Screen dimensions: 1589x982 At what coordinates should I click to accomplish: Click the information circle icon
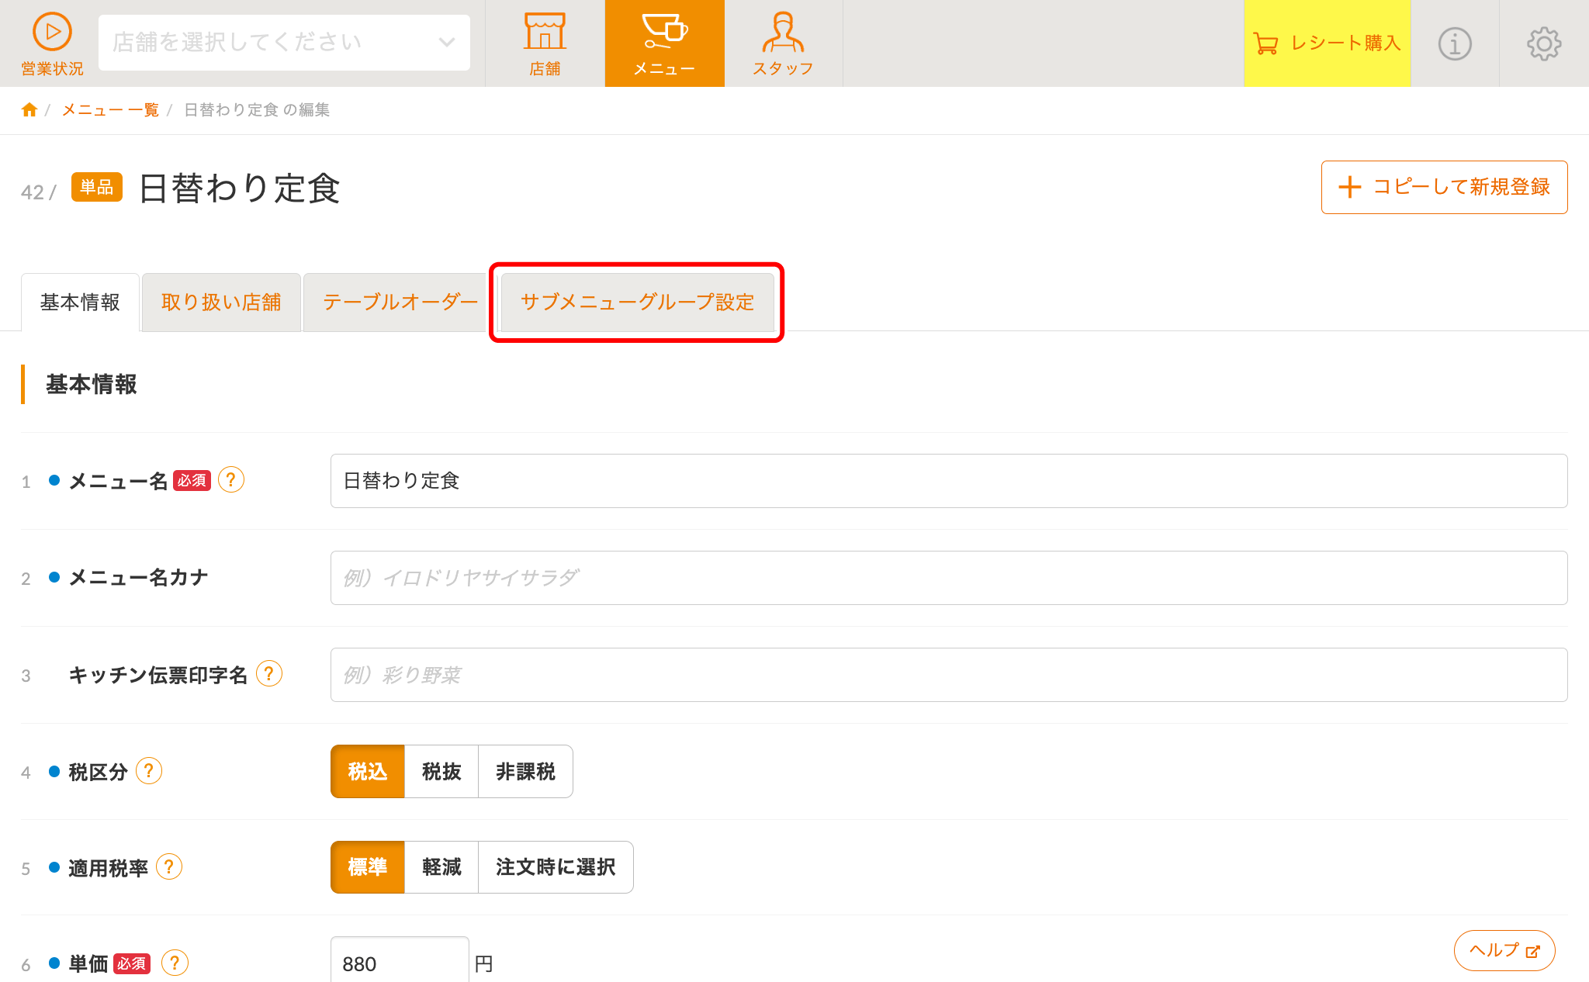(1455, 43)
